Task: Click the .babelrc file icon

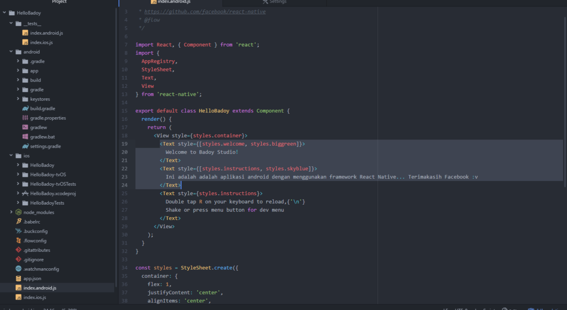Action: [18, 222]
